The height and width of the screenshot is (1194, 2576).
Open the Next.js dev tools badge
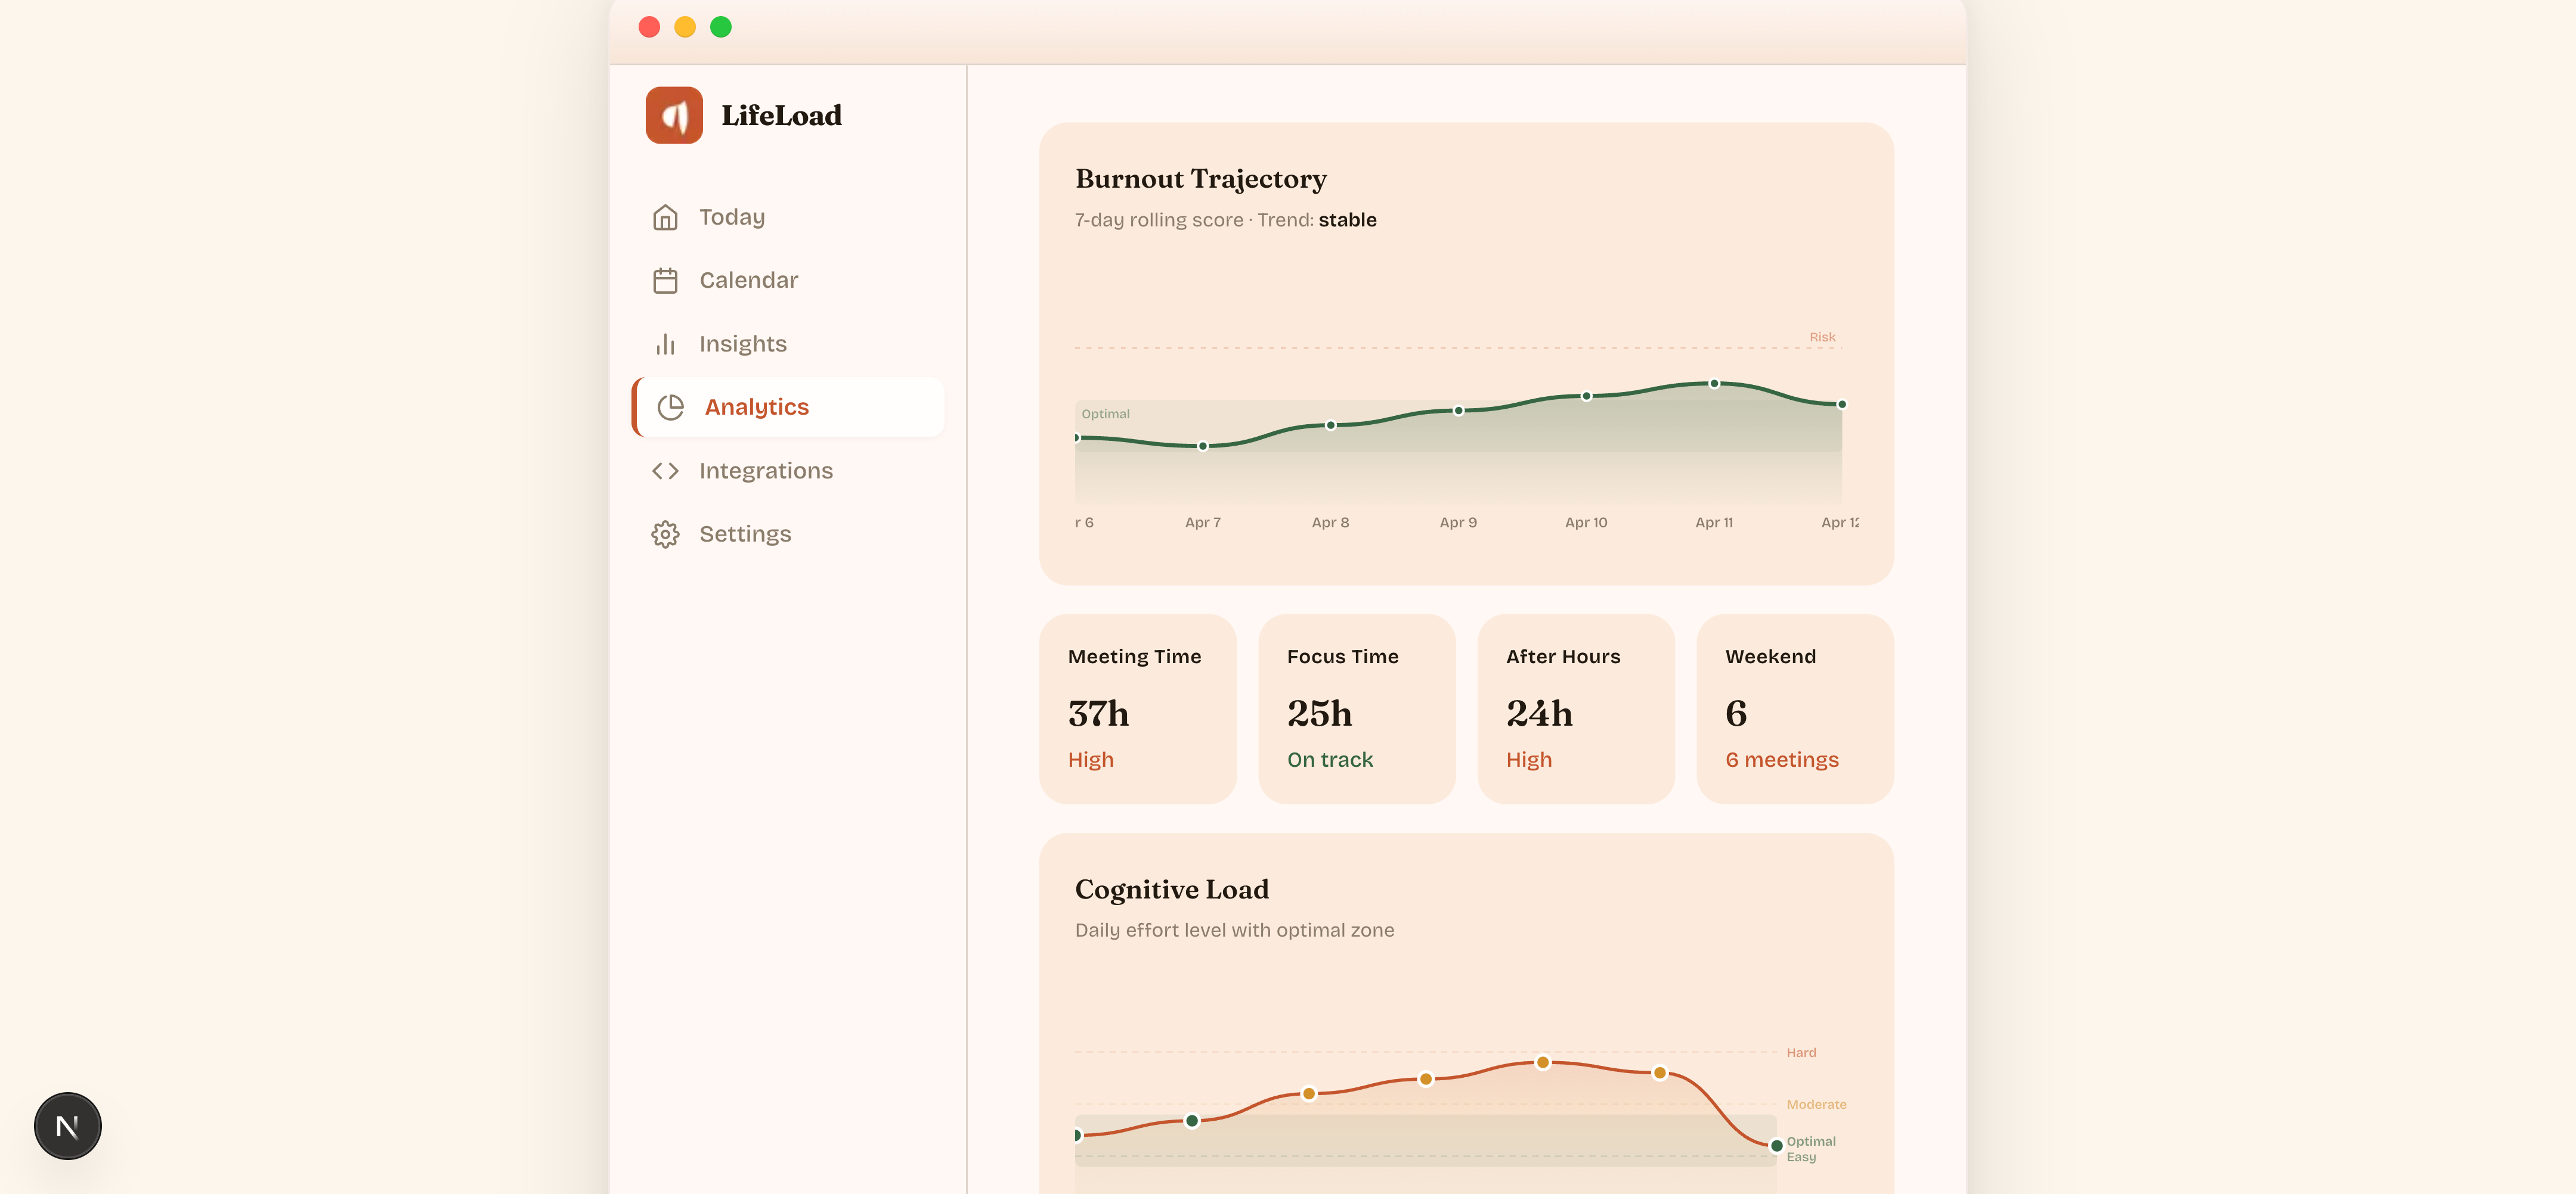coord(67,1126)
